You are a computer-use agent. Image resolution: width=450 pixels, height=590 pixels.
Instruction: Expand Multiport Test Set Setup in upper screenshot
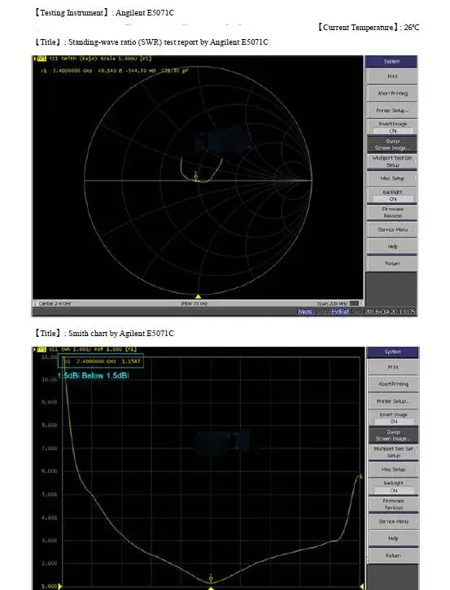tap(391, 161)
